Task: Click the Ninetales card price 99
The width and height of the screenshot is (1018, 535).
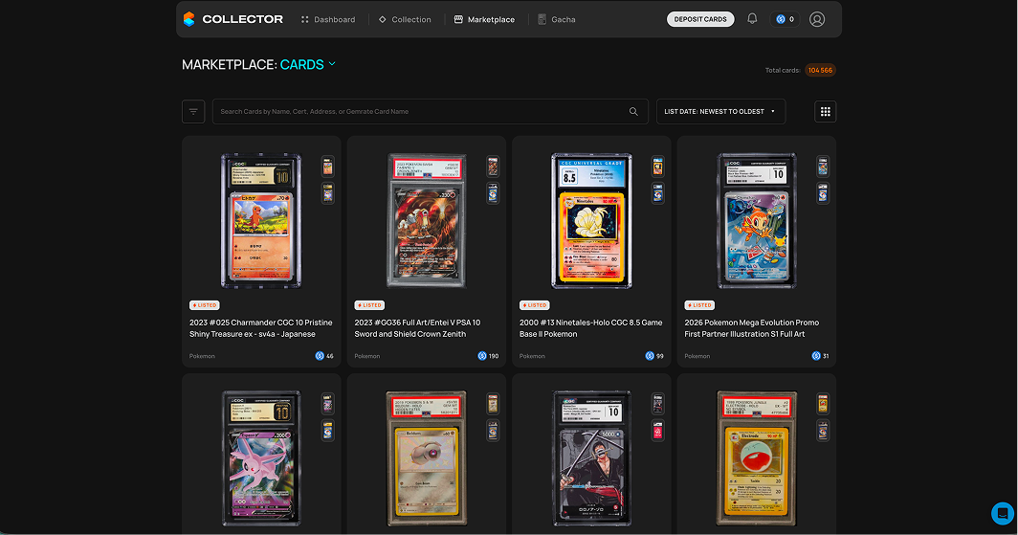Action: 654,356
